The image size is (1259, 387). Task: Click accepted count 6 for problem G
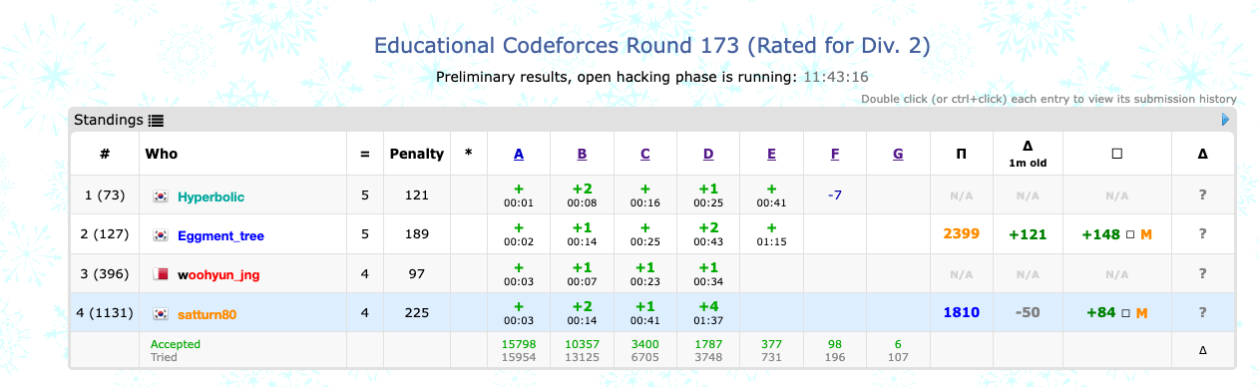tap(898, 344)
